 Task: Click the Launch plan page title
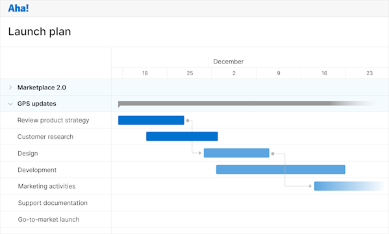coord(40,32)
